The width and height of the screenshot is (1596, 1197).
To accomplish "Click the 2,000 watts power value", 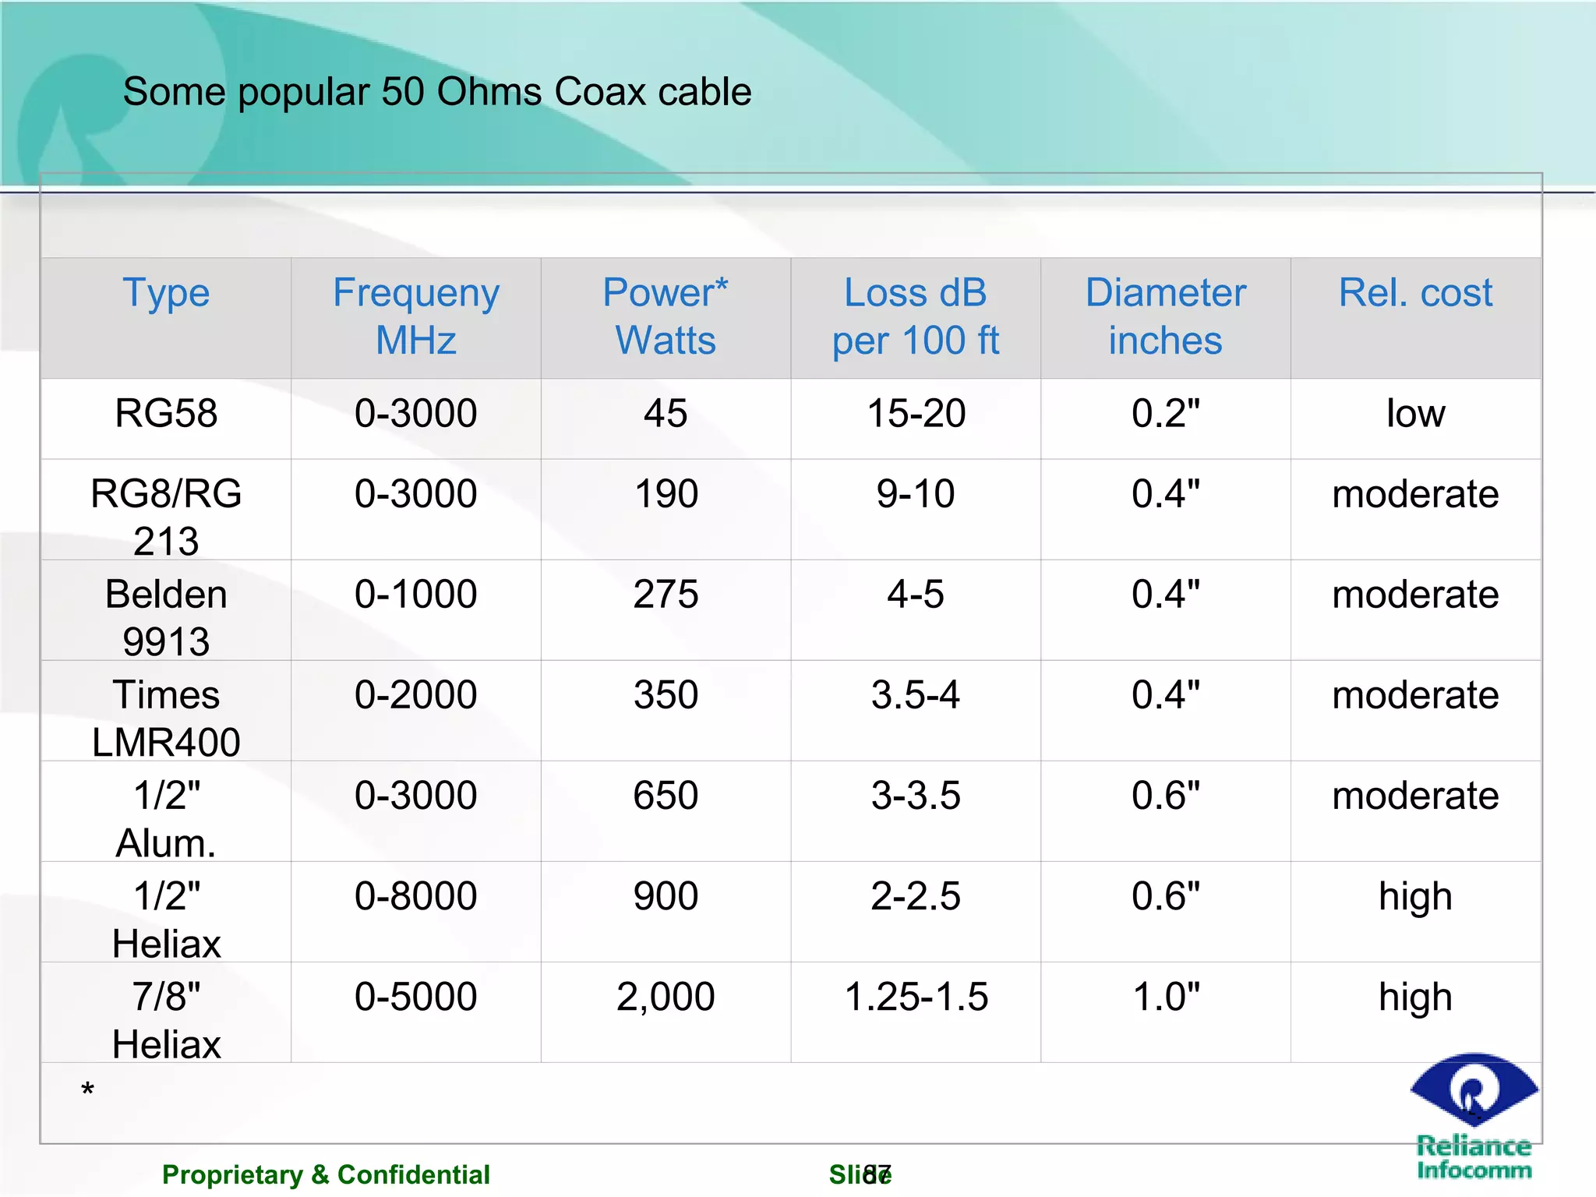I will point(666,997).
